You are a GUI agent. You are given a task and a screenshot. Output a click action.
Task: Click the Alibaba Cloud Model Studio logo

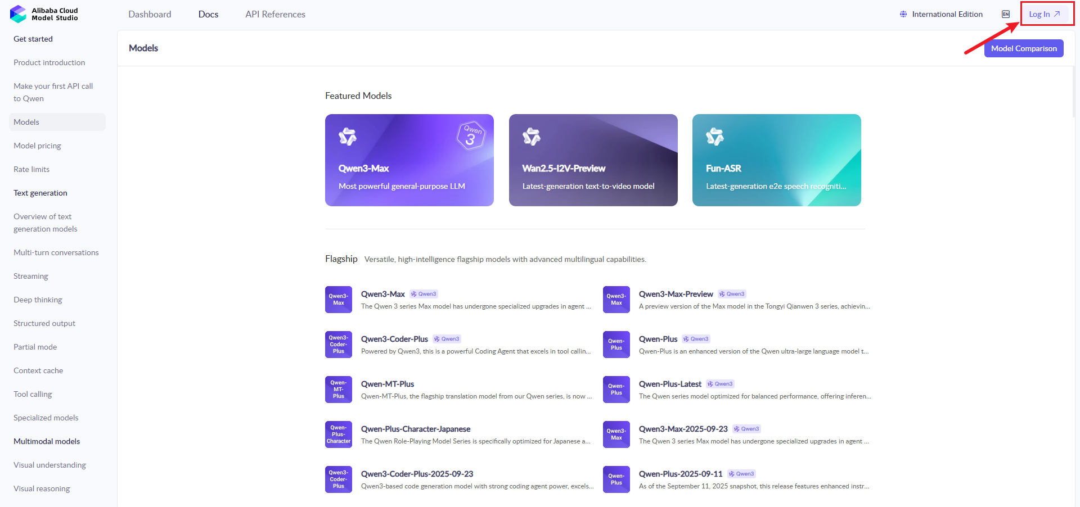[x=44, y=14]
